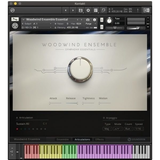Switch to the Ensemble tab
Screen dimensions: 160x160
coord(63,139)
